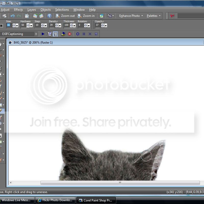
Task: Click the Zoom in magnifier button
Action: pos(86,16)
